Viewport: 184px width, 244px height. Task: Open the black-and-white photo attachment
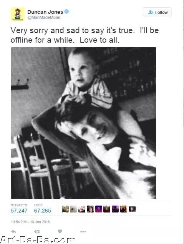[83, 123]
